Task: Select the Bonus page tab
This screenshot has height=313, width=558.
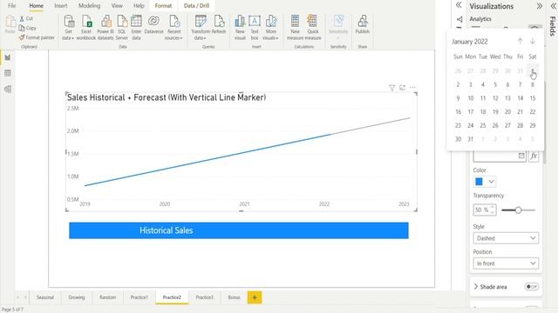Action: (x=234, y=297)
